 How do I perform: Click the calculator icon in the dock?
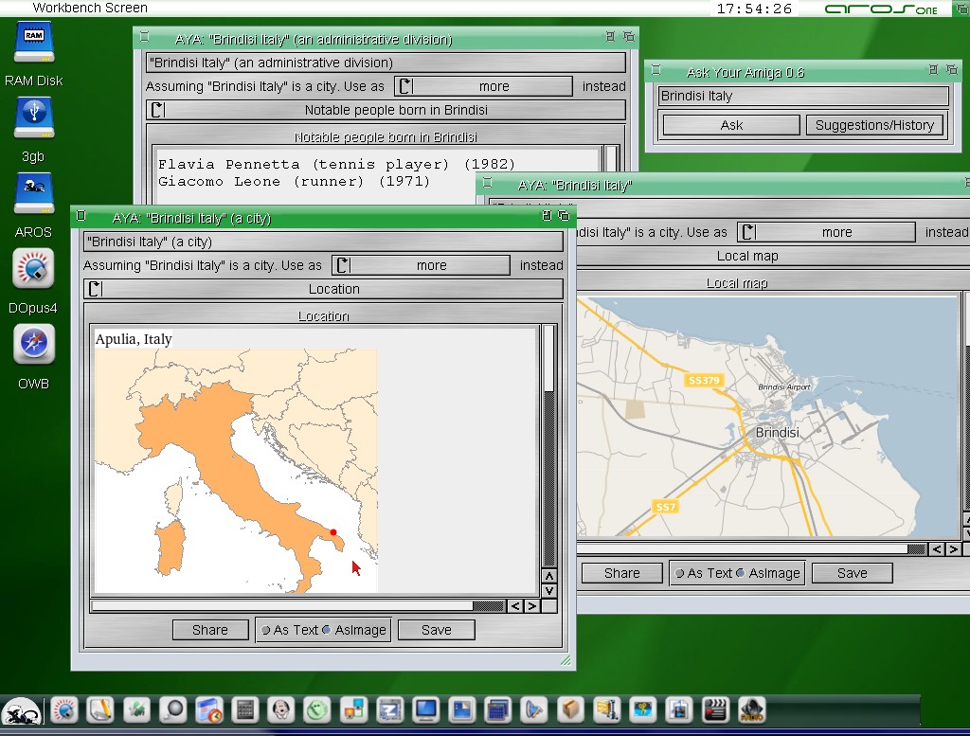[245, 709]
